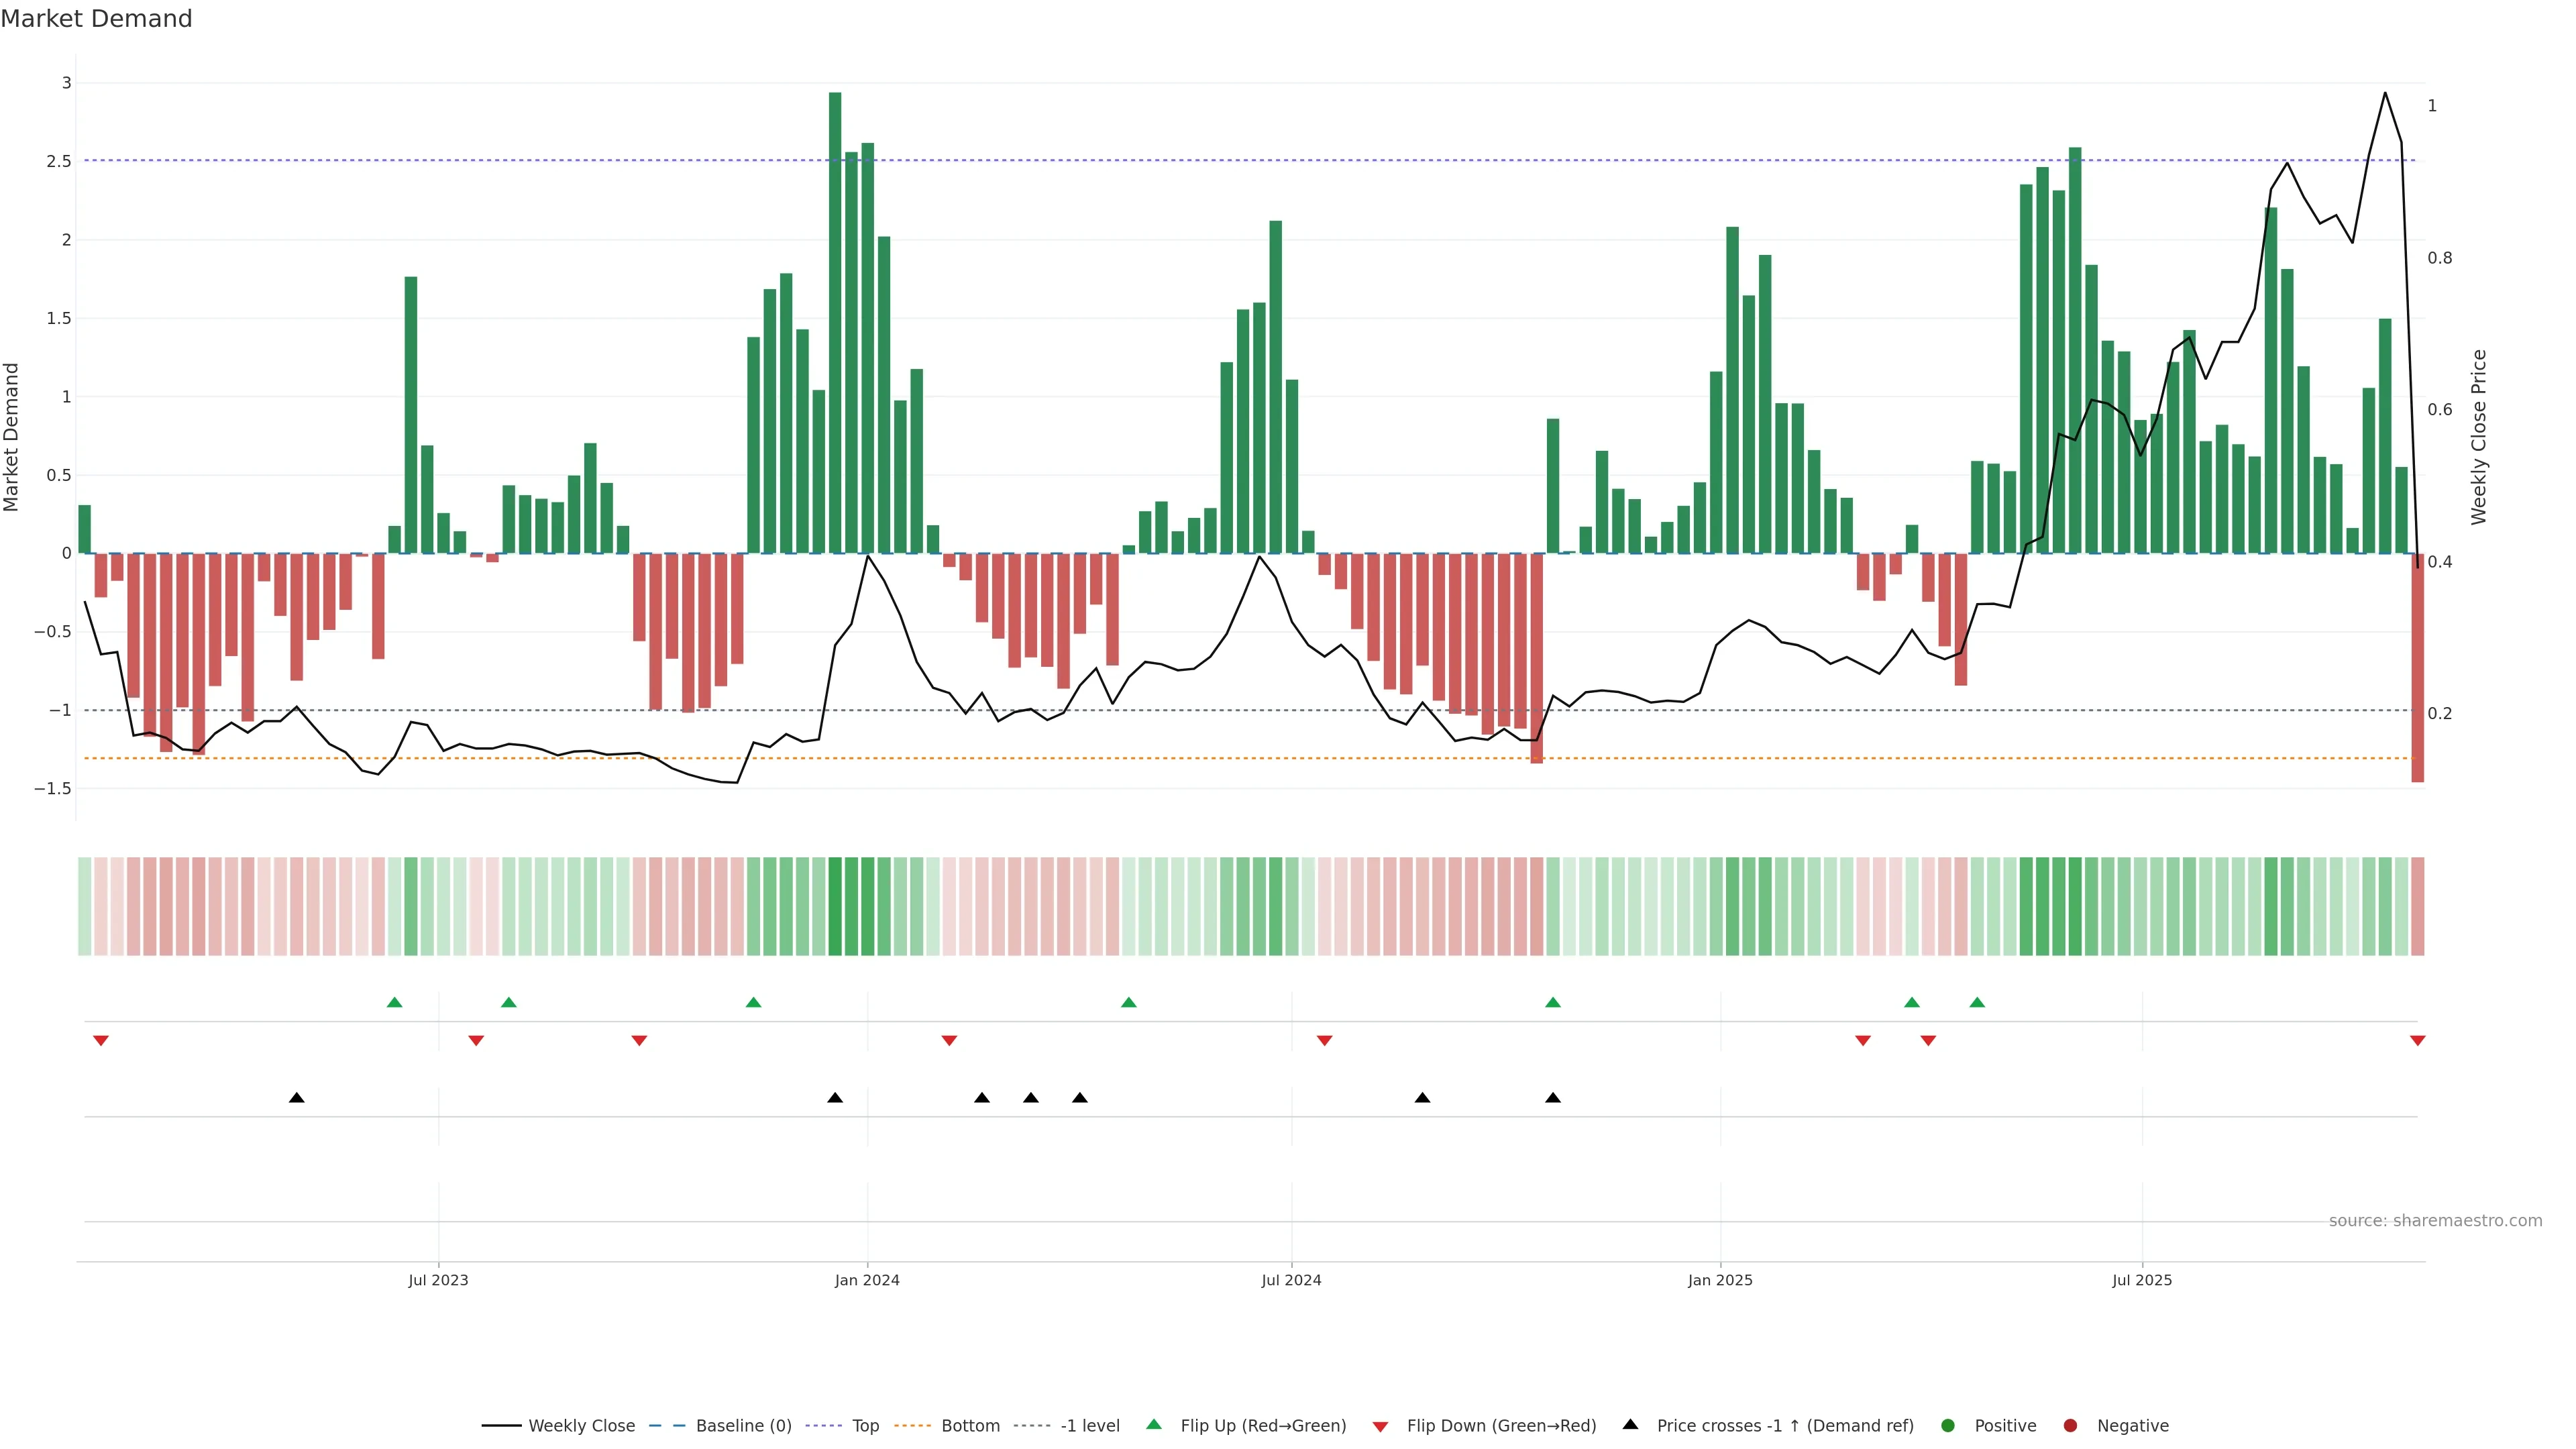The height and width of the screenshot is (1449, 2576).
Task: Click Flip Down red triangle legend icon
Action: click(1380, 1427)
